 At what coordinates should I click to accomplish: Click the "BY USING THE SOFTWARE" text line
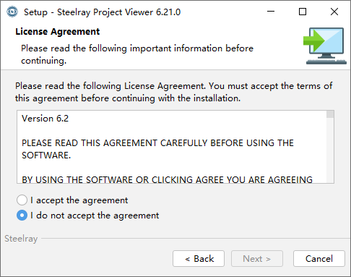pos(167,179)
